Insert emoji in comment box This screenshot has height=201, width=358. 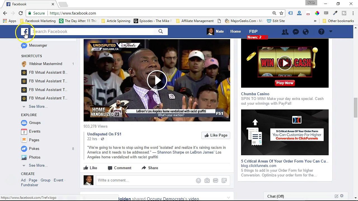[198, 181]
